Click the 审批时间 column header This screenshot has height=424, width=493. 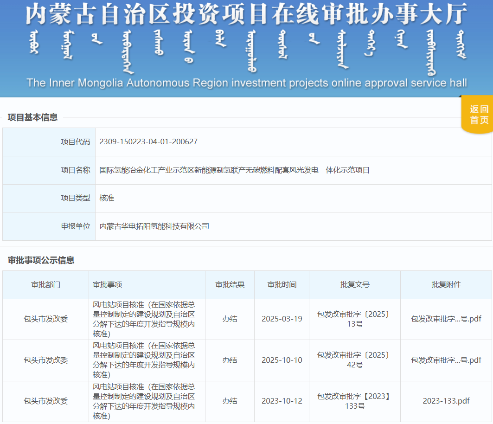(282, 285)
